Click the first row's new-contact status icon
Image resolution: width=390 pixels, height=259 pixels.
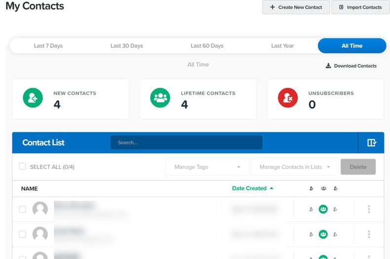click(x=311, y=209)
